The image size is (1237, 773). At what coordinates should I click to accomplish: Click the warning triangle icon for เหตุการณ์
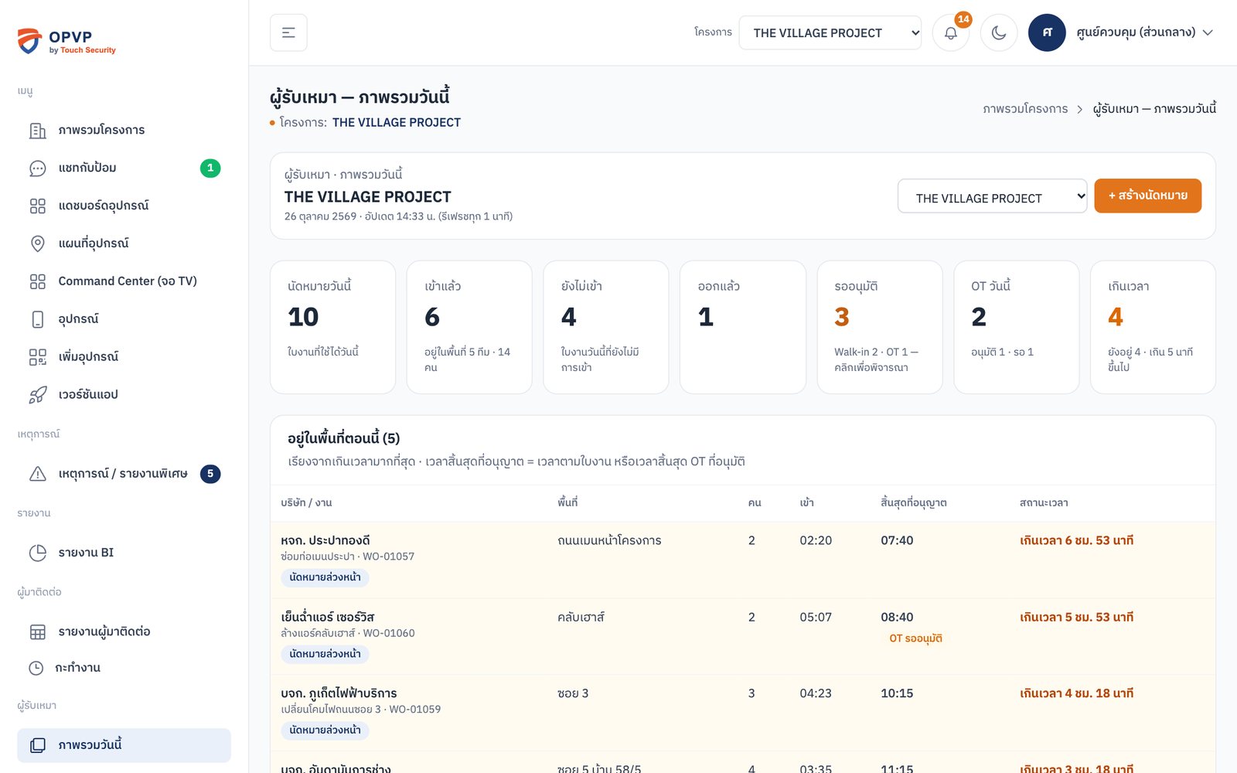(37, 474)
